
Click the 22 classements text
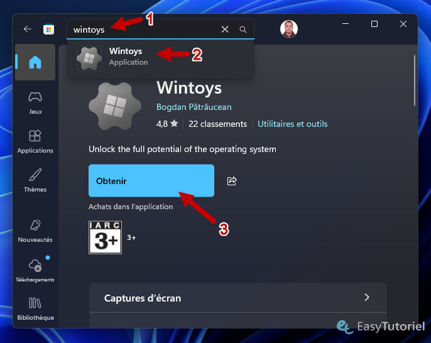tap(217, 124)
